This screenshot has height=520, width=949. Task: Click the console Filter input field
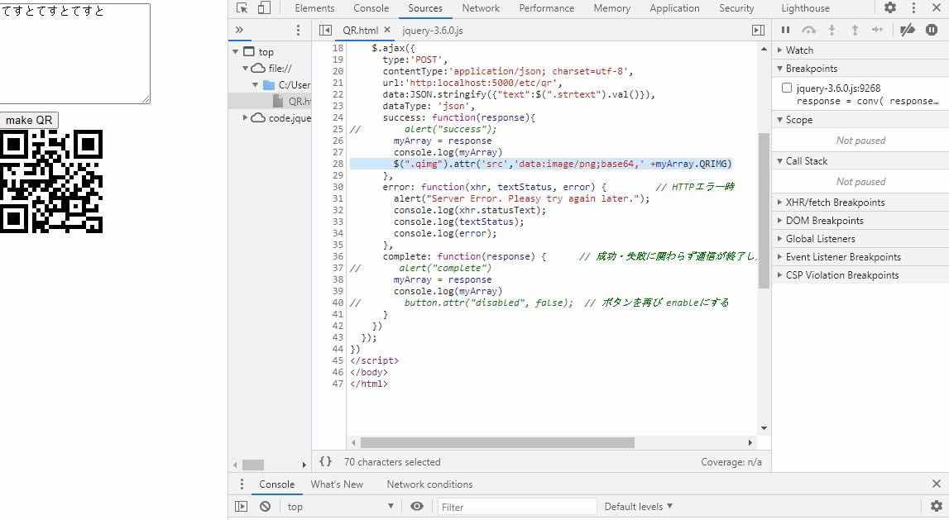tap(516, 507)
